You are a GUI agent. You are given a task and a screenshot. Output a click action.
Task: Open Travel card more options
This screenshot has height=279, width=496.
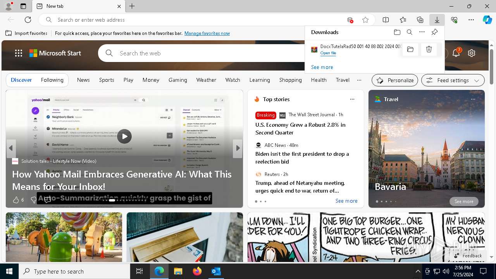(x=473, y=99)
